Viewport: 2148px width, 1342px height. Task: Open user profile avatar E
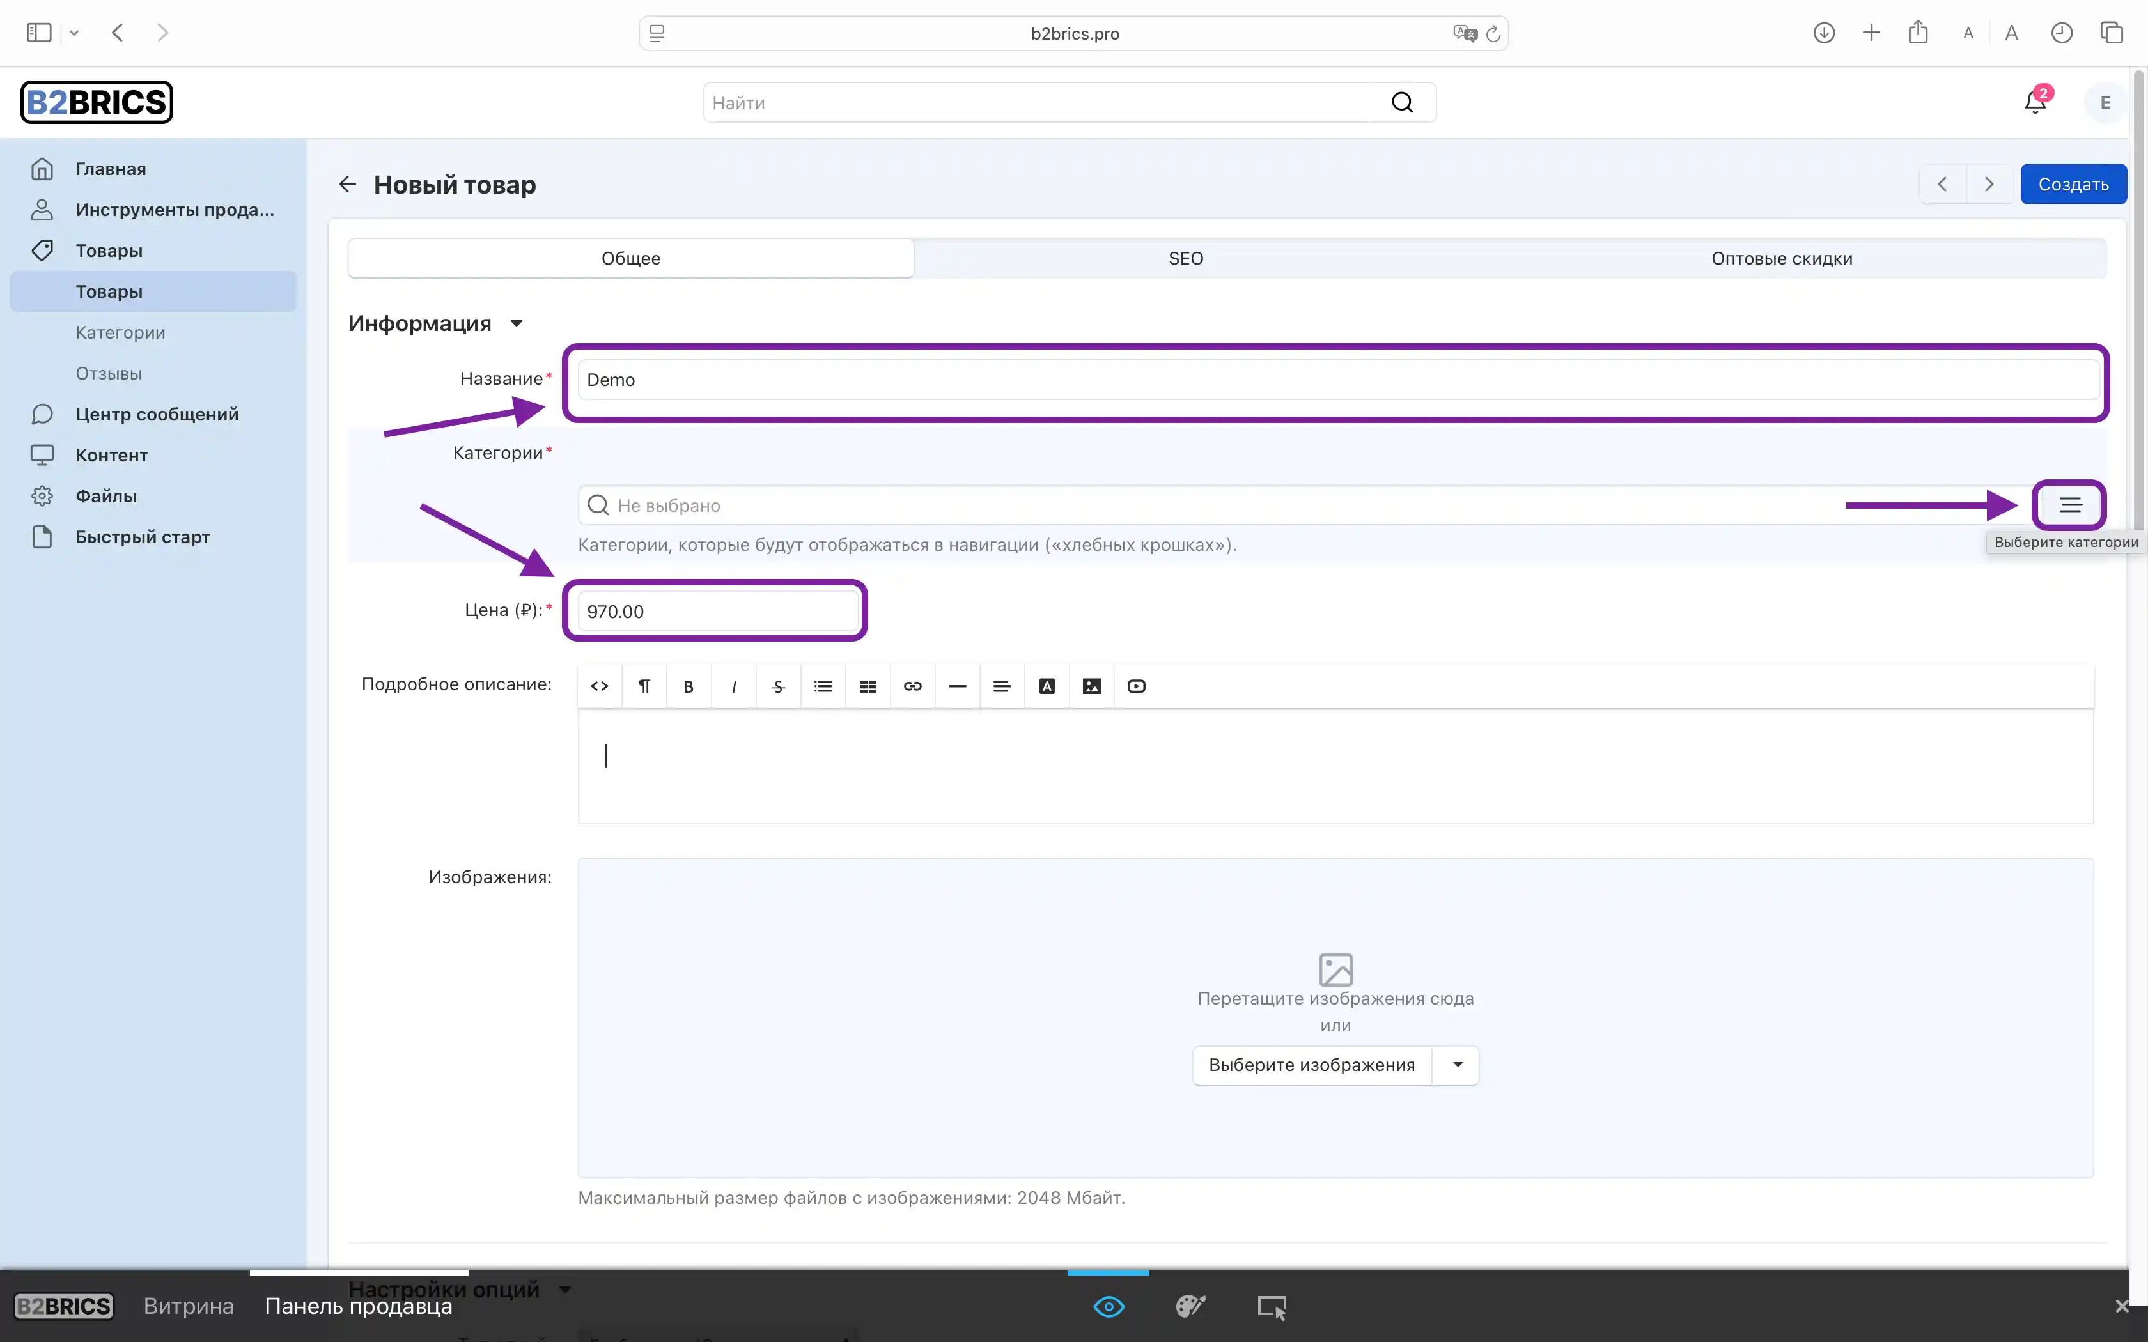click(2105, 103)
